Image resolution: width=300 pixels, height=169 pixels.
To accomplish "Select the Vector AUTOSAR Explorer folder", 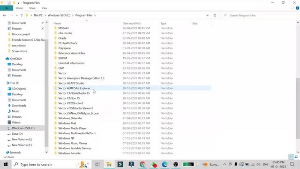I will [74, 88].
